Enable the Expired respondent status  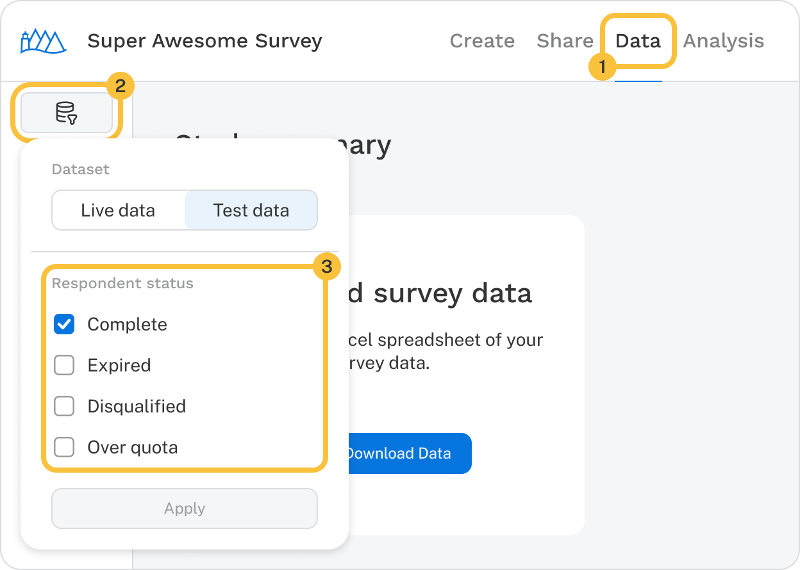coord(64,366)
